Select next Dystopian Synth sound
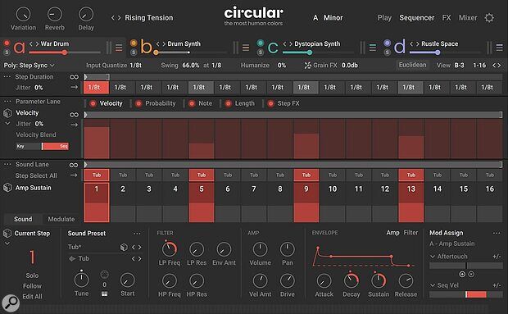 tap(291, 43)
